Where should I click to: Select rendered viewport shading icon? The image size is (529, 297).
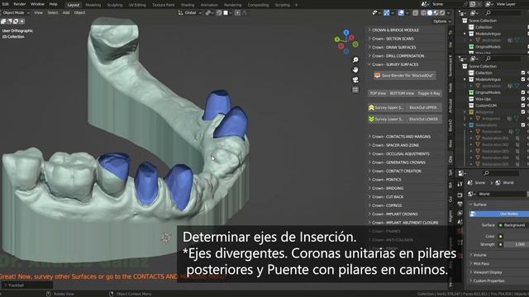coord(442,13)
